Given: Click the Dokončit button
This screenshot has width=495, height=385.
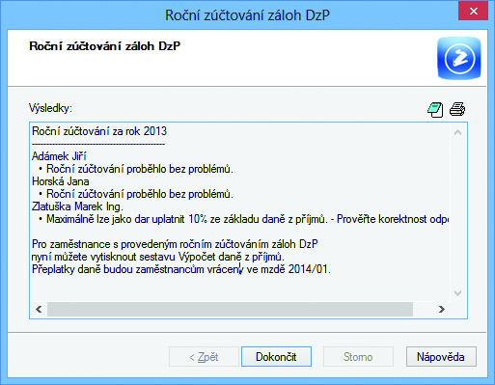Looking at the screenshot, I should point(276,357).
